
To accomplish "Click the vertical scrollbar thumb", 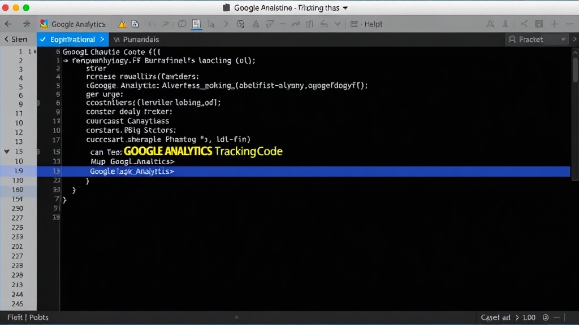I will (x=575, y=69).
